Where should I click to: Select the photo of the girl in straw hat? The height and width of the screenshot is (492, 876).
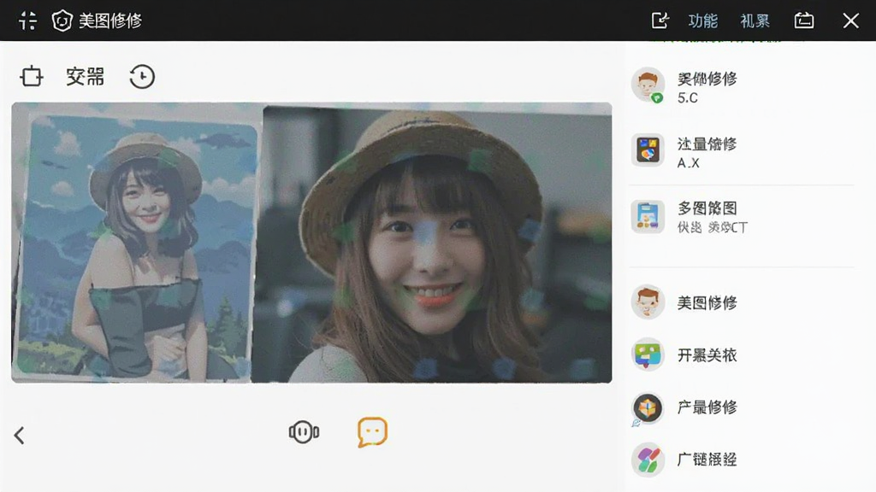(432, 244)
